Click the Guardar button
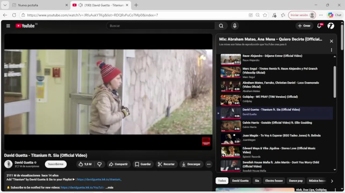Image resolution: width=345 pixels, height=193 pixels. pos(143,164)
